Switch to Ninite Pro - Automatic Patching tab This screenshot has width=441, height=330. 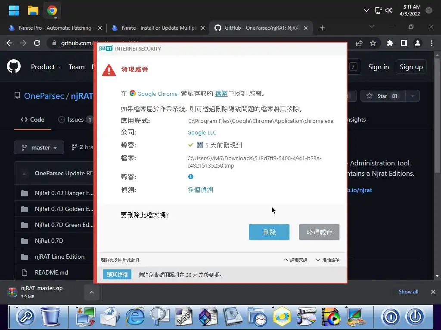[x=55, y=28]
